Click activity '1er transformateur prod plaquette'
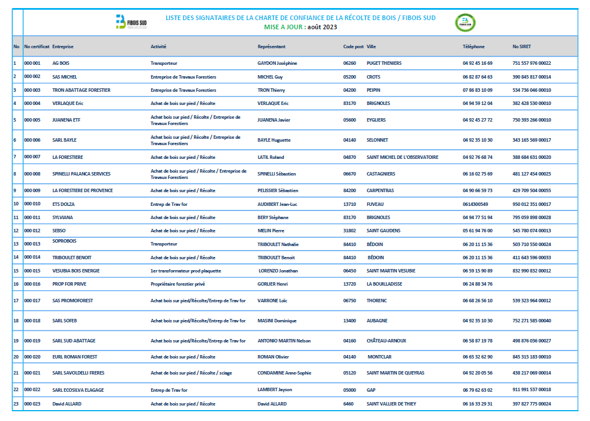 coord(186,271)
